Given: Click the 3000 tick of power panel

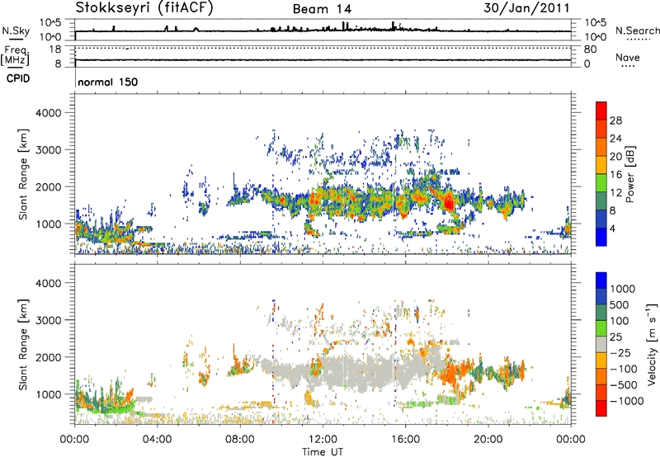Looking at the screenshot, I should (x=48, y=150).
